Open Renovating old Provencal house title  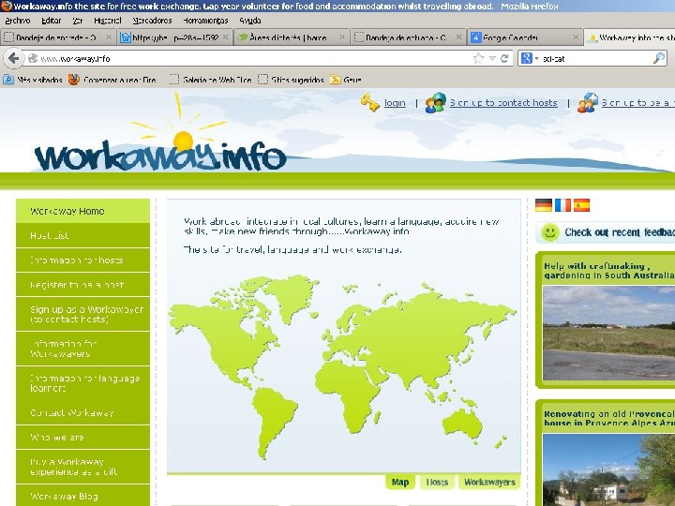coord(609,418)
